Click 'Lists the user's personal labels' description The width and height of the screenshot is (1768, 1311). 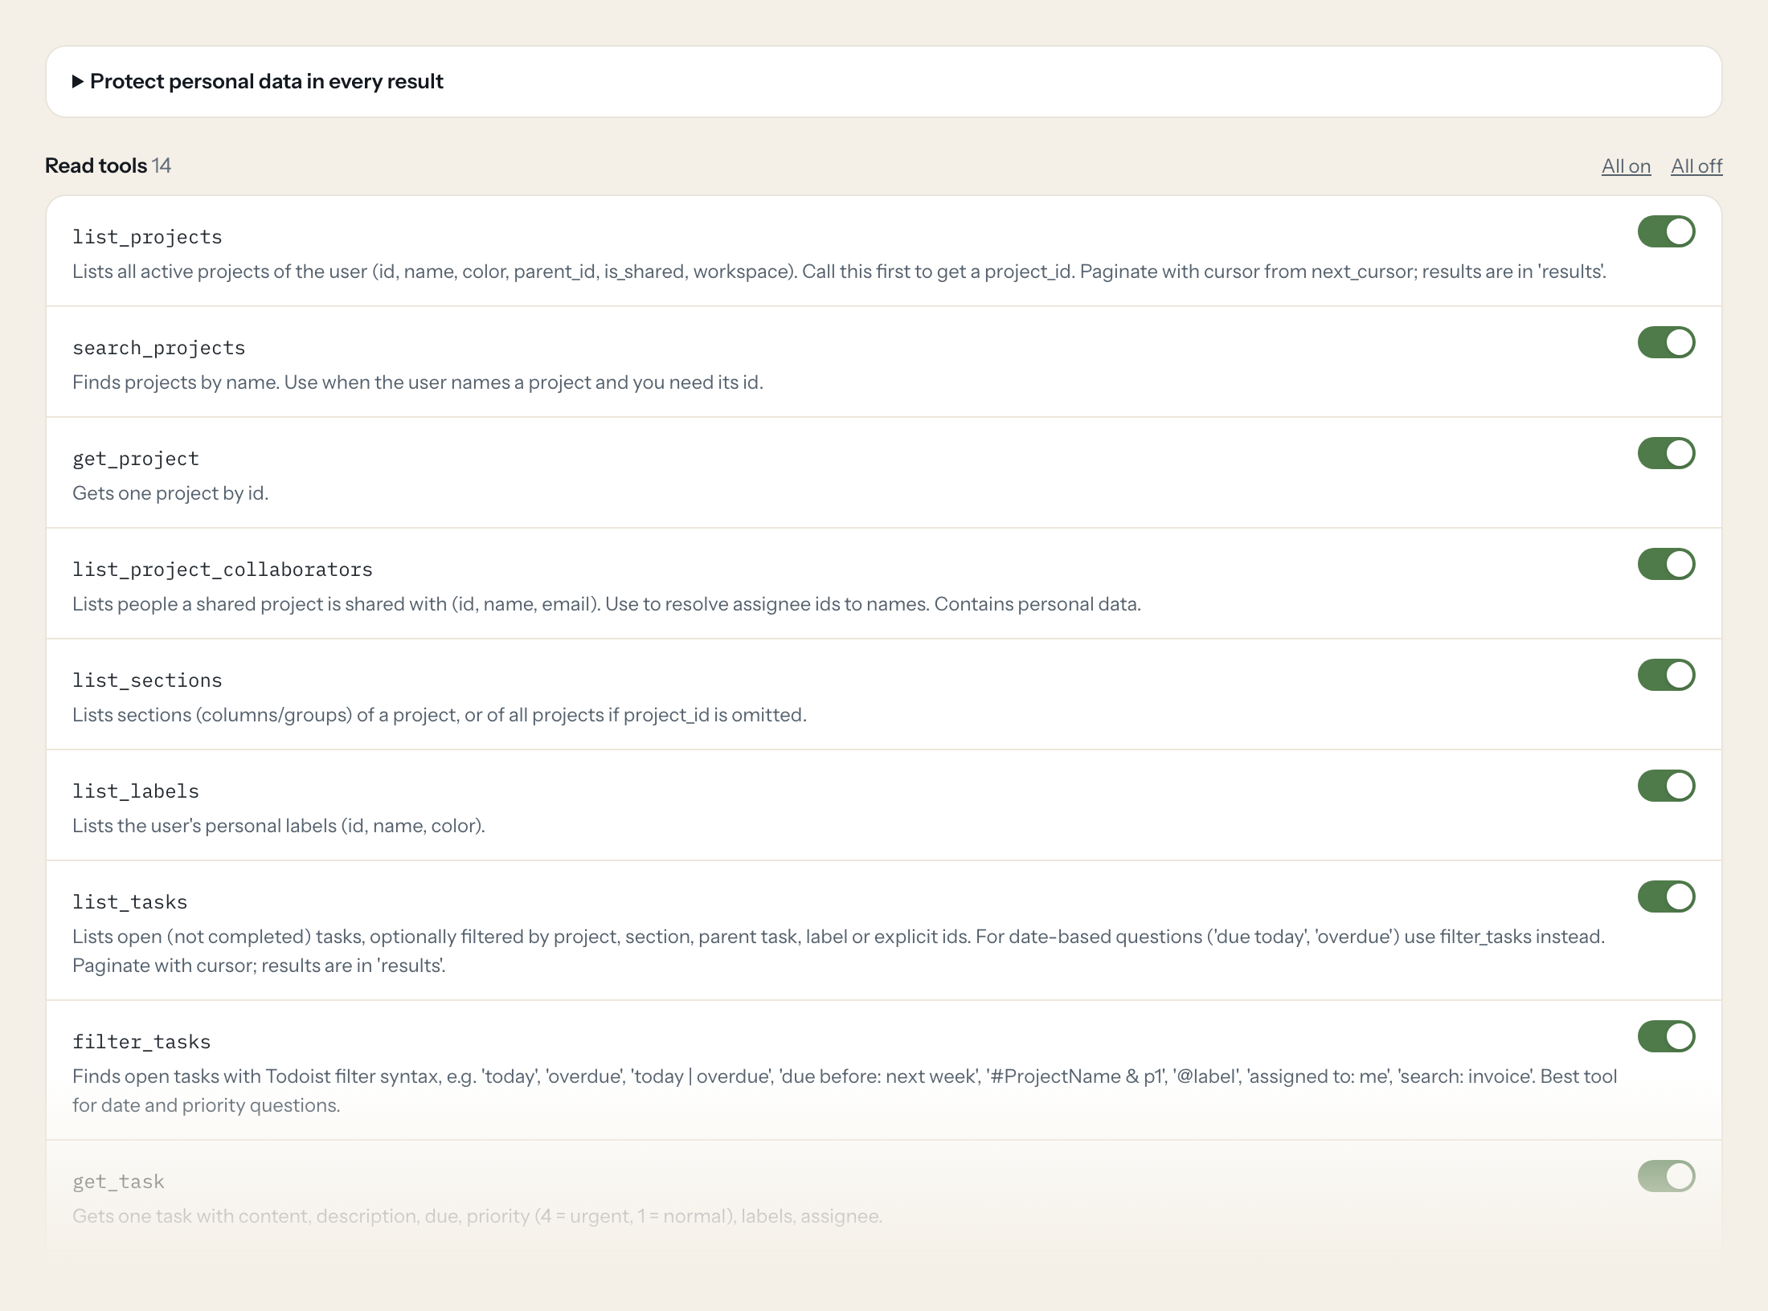point(279,826)
